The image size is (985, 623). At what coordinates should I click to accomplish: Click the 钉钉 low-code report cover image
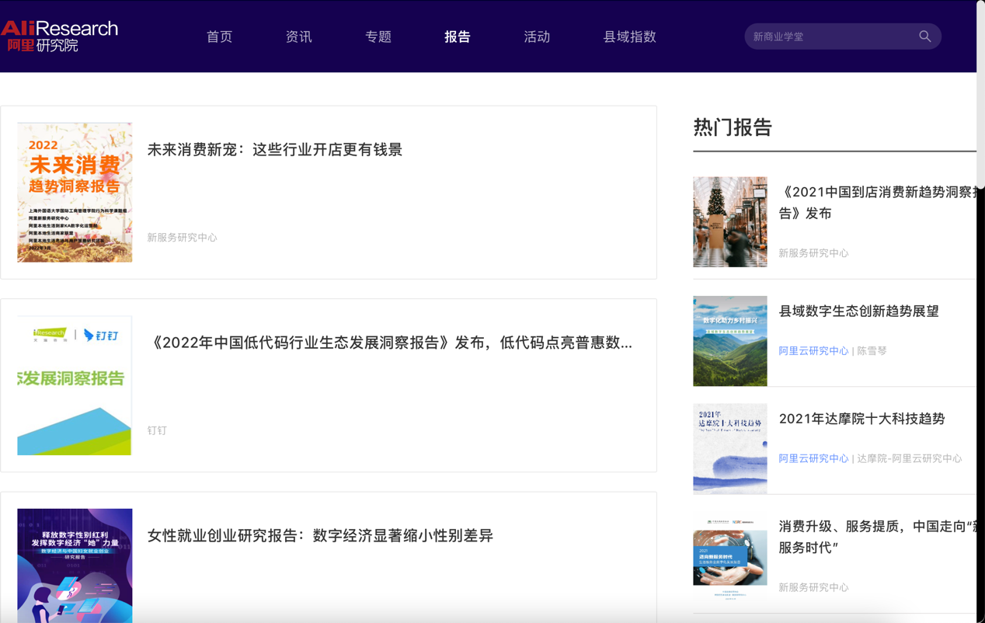pyautogui.click(x=75, y=385)
